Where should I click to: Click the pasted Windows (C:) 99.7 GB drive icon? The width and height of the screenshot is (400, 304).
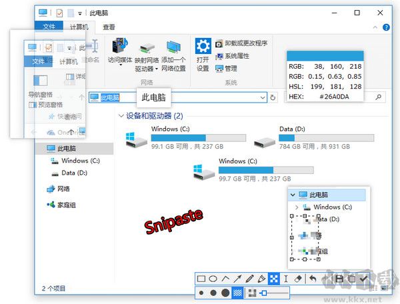point(204,171)
